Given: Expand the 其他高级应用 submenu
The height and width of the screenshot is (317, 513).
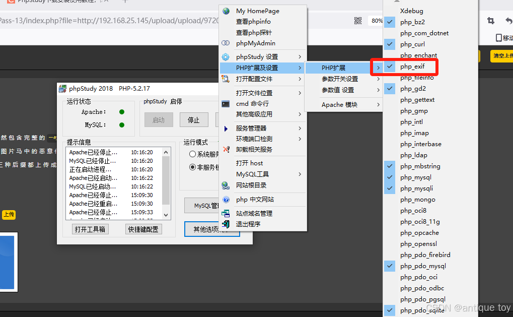Looking at the screenshot, I should point(263,114).
